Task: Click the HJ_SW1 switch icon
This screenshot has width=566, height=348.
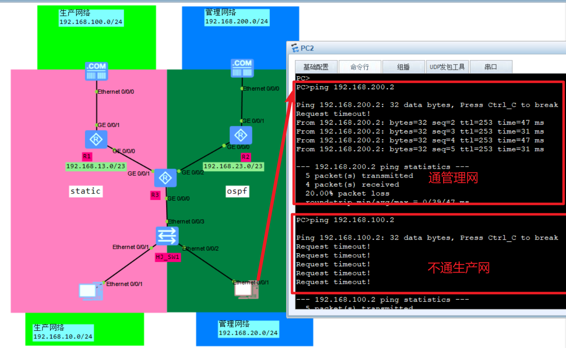Action: click(167, 235)
